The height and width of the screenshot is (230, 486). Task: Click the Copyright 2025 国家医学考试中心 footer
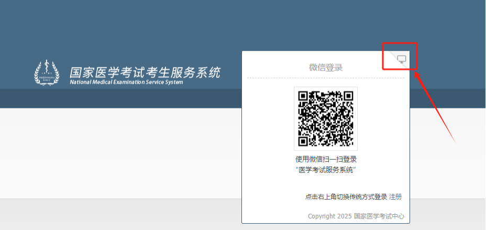point(356,216)
